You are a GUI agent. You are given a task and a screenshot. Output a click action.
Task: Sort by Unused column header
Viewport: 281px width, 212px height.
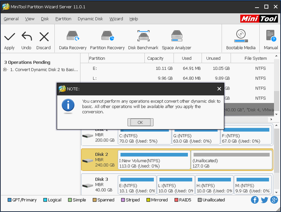[x=216, y=58]
